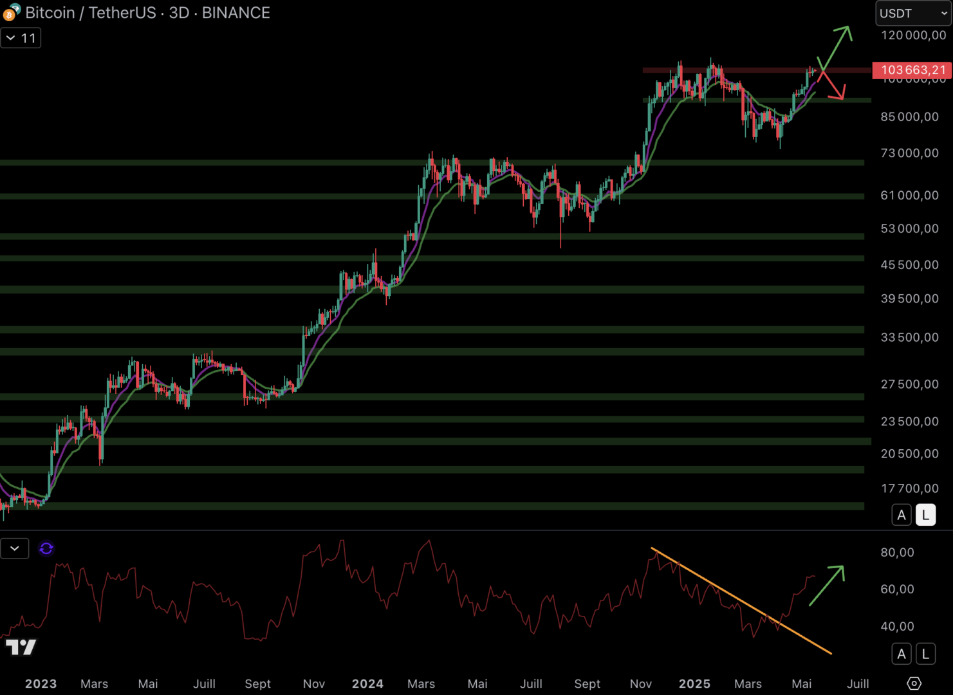Click 23 500,00 on the price axis
953x695 pixels.
pos(909,422)
